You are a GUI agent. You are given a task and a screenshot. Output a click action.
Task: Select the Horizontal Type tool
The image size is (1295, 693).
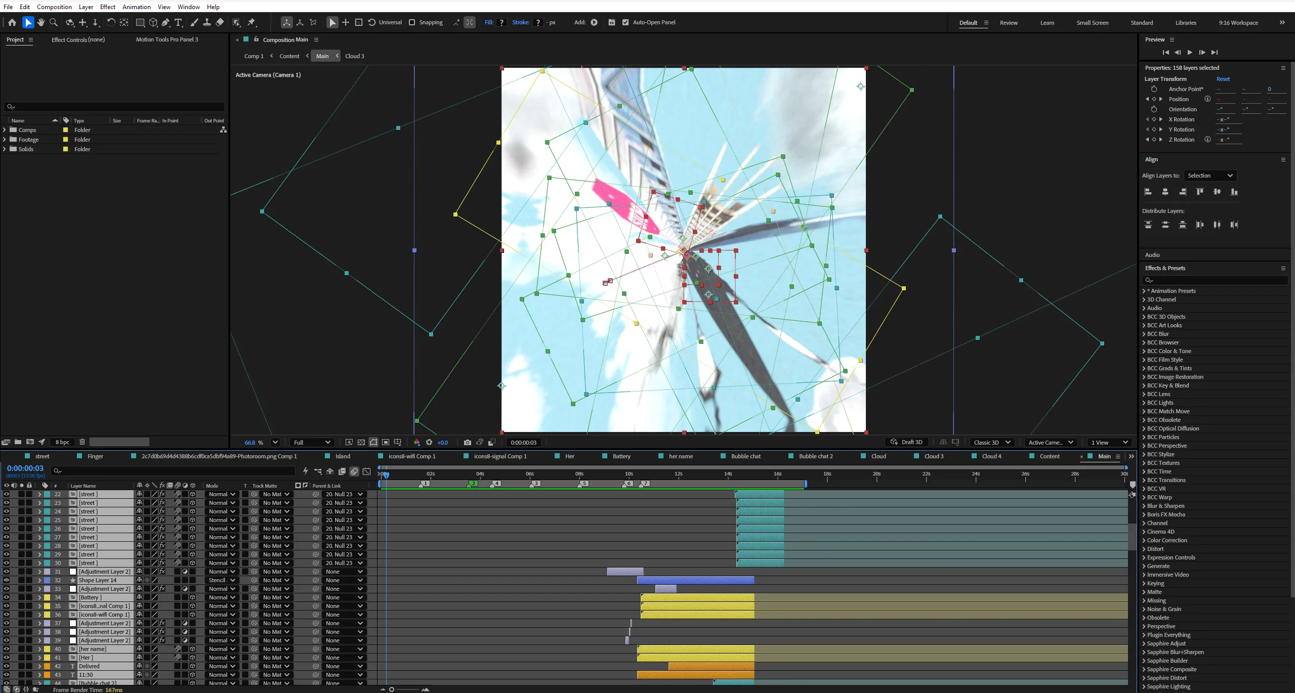[178, 22]
